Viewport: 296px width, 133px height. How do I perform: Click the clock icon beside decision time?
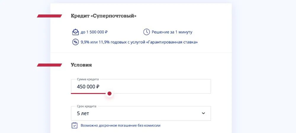(x=147, y=32)
